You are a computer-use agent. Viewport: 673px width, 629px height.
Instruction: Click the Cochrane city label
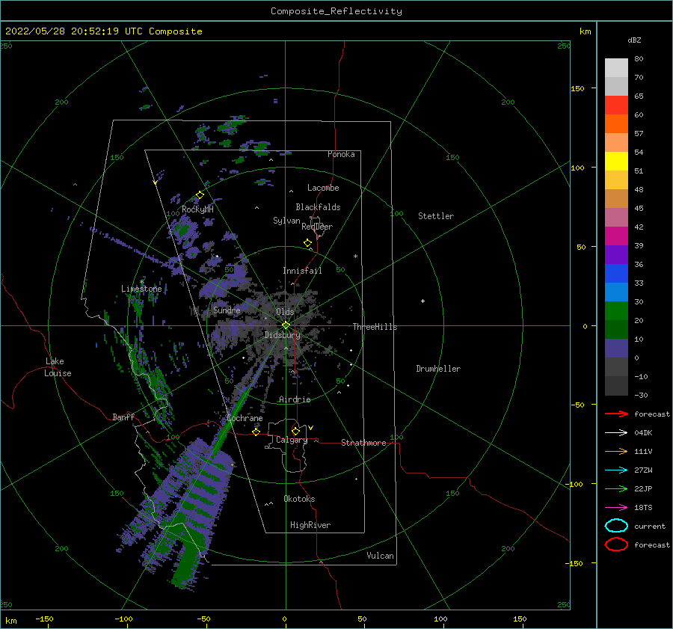tap(245, 418)
